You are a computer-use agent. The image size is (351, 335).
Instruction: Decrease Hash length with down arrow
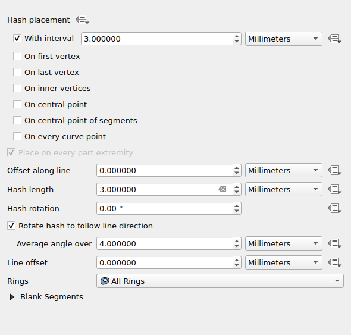pos(237,192)
